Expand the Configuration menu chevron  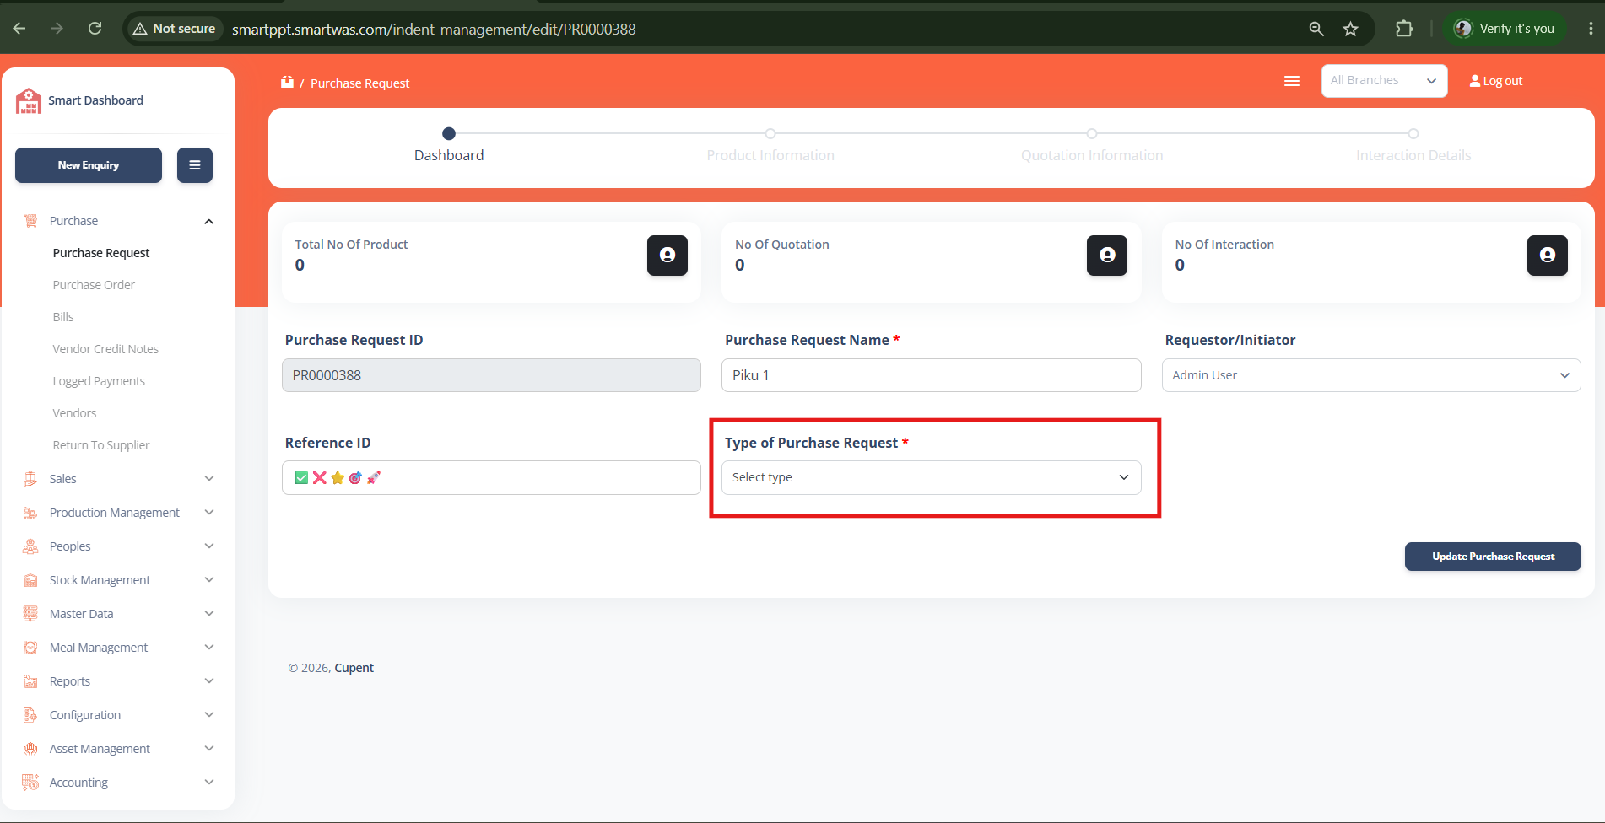point(209,715)
